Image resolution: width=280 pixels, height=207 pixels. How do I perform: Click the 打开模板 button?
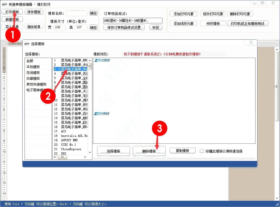[x=12, y=12]
